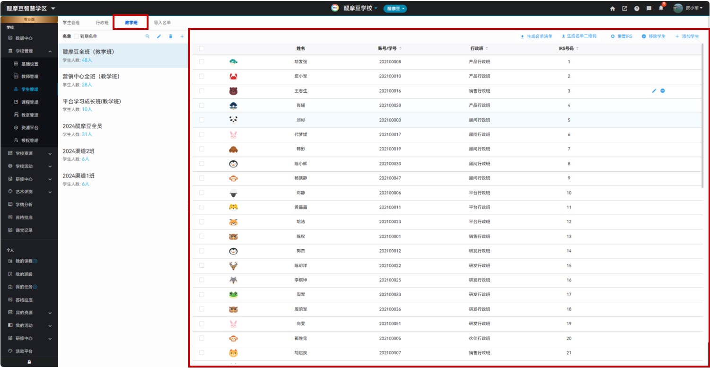Switch to the 行政班 tab
This screenshot has height=368, width=710.
(102, 23)
